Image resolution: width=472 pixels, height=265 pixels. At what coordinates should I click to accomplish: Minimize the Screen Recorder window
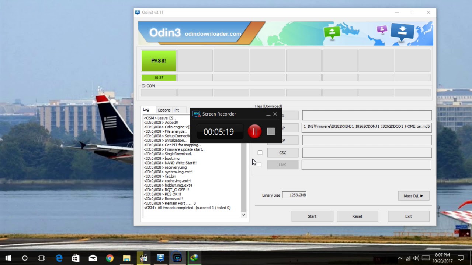(x=268, y=114)
